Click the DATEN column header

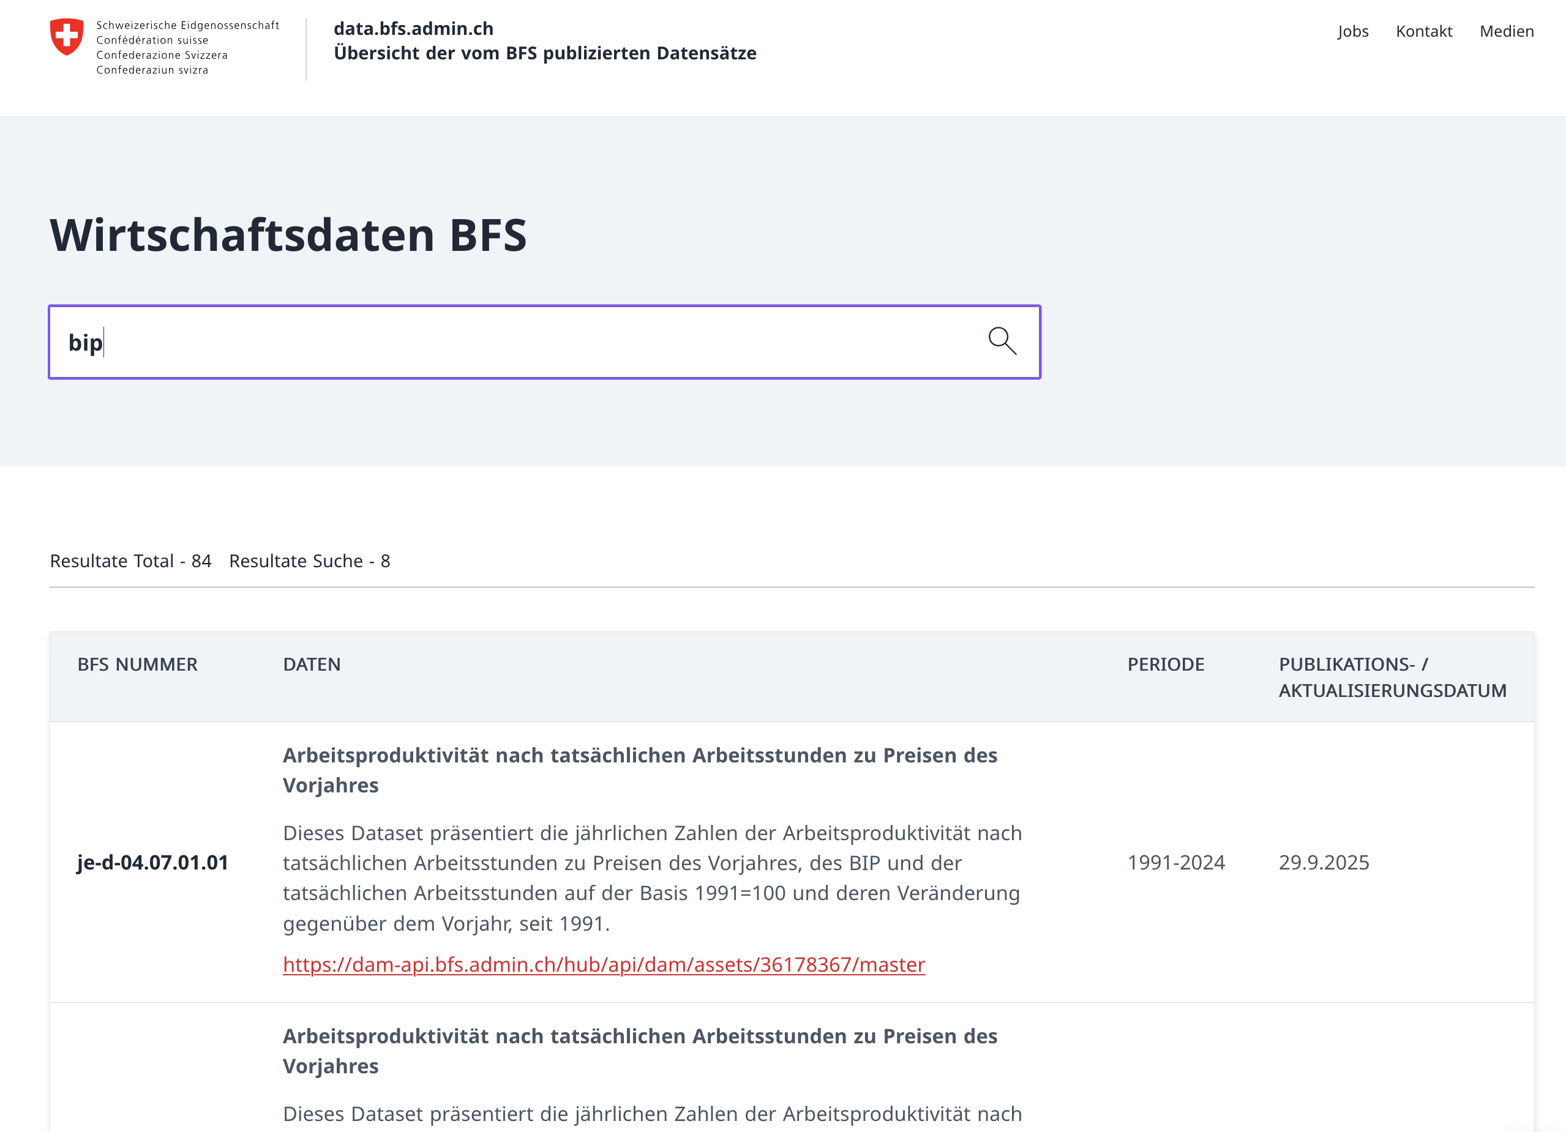click(312, 664)
